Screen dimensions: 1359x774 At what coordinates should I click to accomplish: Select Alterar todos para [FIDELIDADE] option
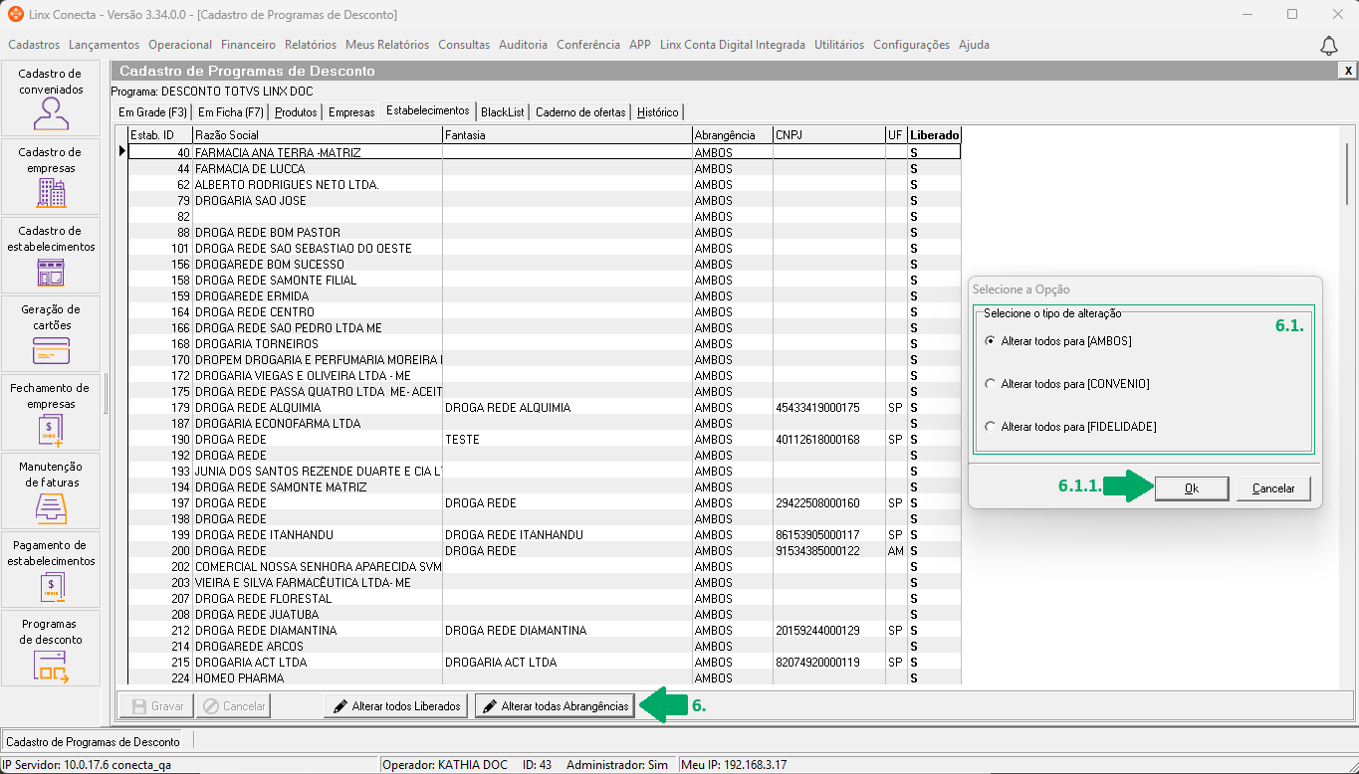[1070, 427]
